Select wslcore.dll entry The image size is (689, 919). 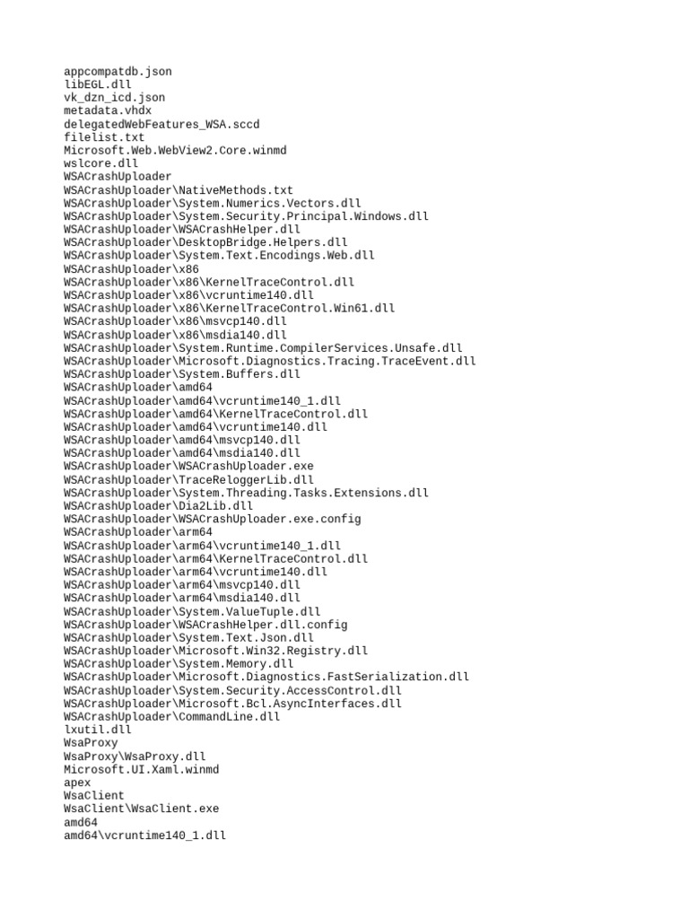pyautogui.click(x=100, y=163)
